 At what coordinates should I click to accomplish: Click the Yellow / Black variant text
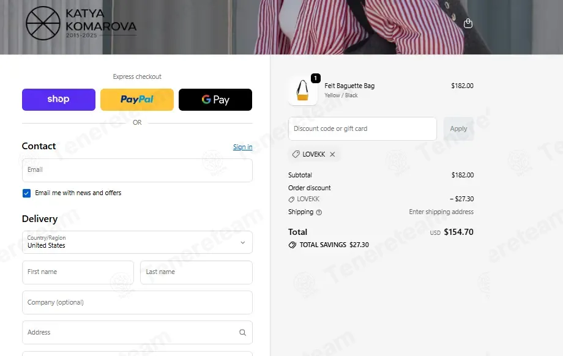[341, 95]
